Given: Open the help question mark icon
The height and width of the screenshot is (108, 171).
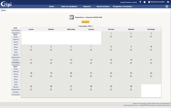Looking at the screenshot, I should (140, 2).
